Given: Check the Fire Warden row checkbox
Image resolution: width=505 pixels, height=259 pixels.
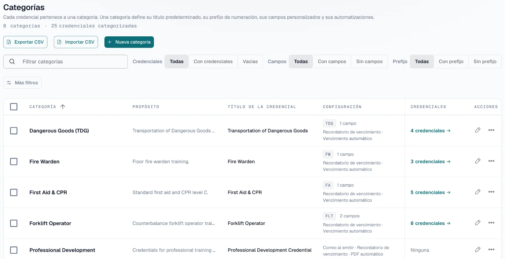Looking at the screenshot, I should pyautogui.click(x=14, y=162).
